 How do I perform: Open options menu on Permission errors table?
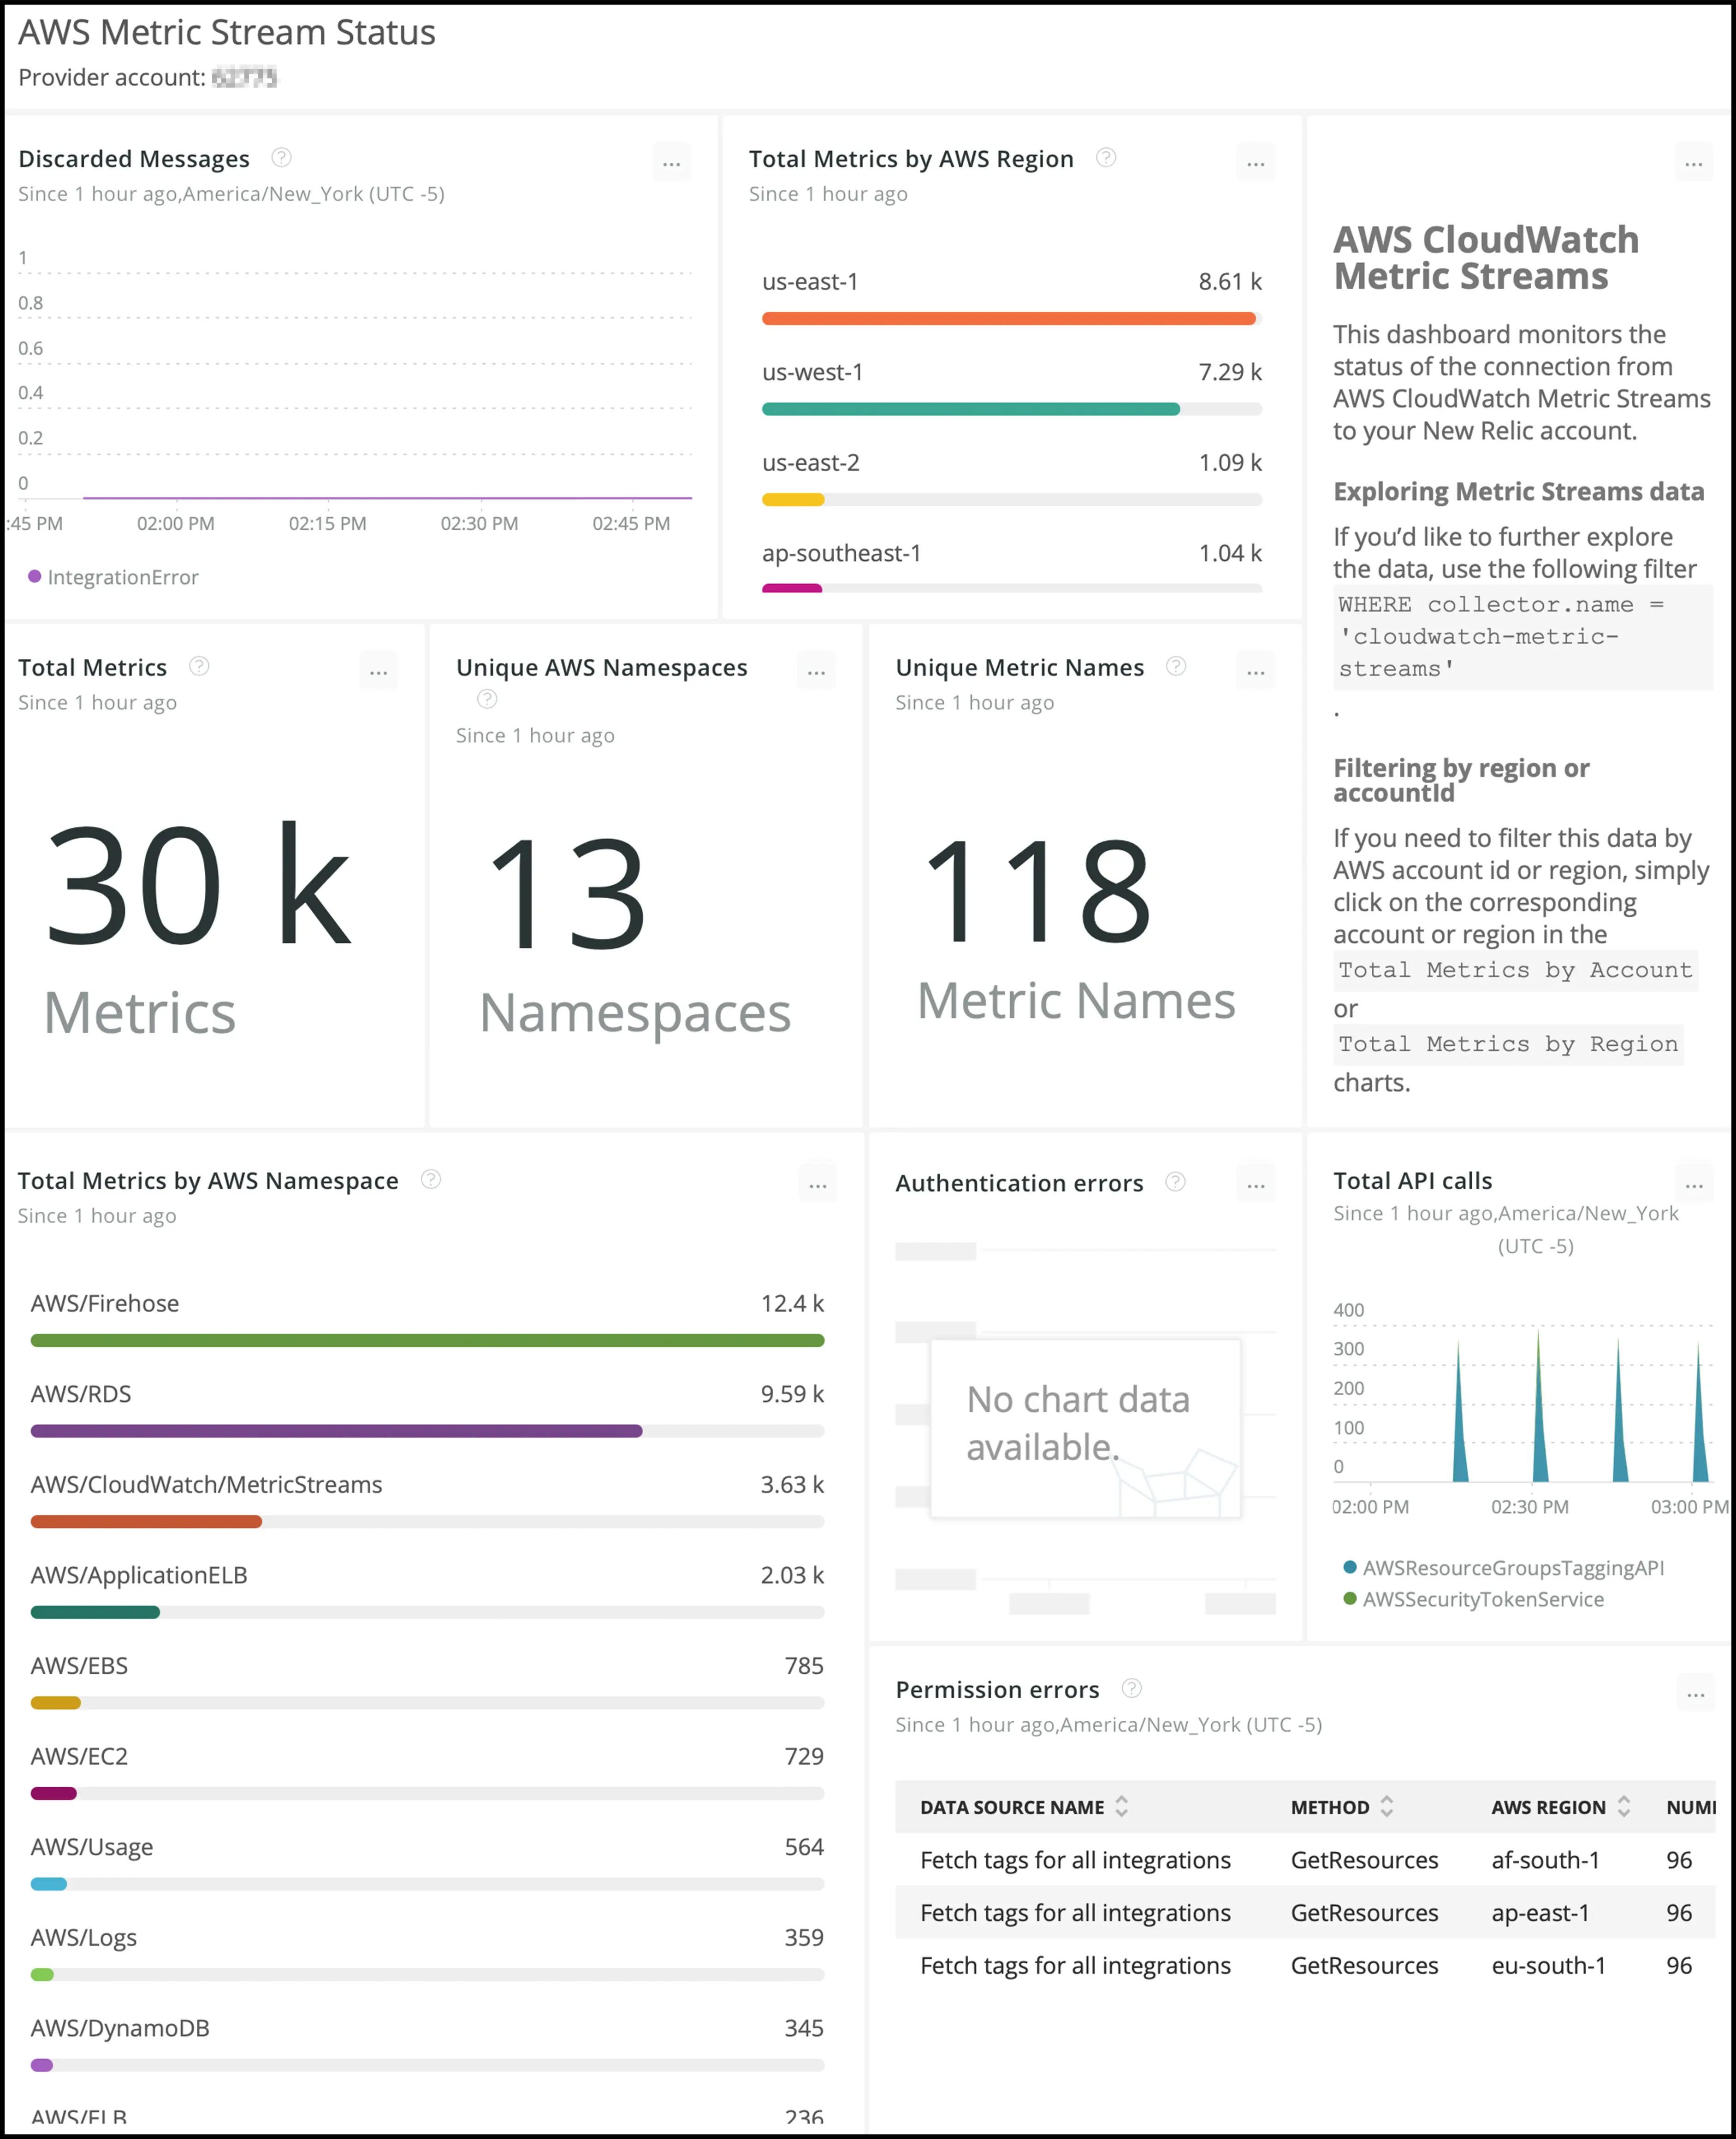[1696, 1693]
